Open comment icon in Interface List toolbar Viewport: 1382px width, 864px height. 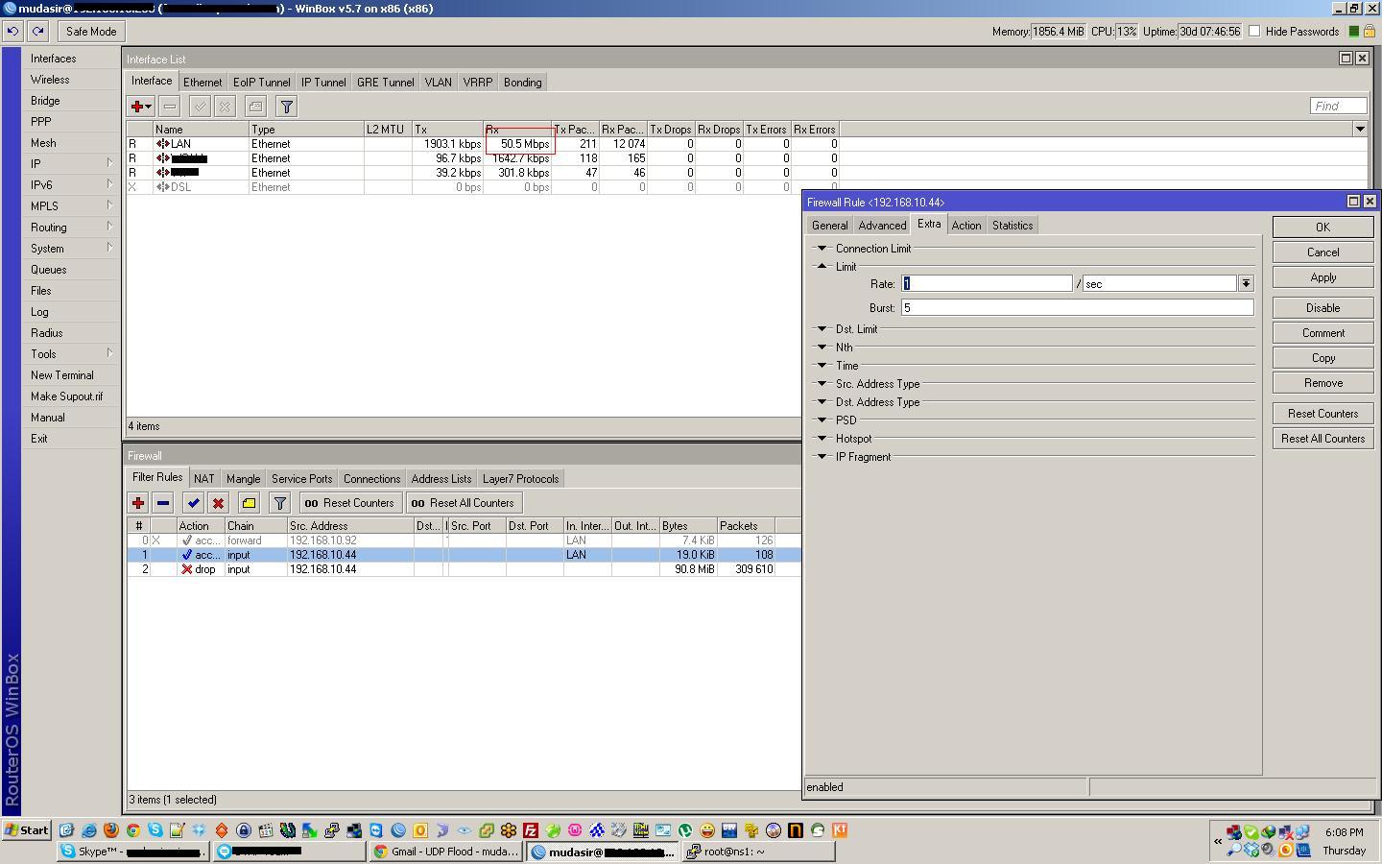255,107
